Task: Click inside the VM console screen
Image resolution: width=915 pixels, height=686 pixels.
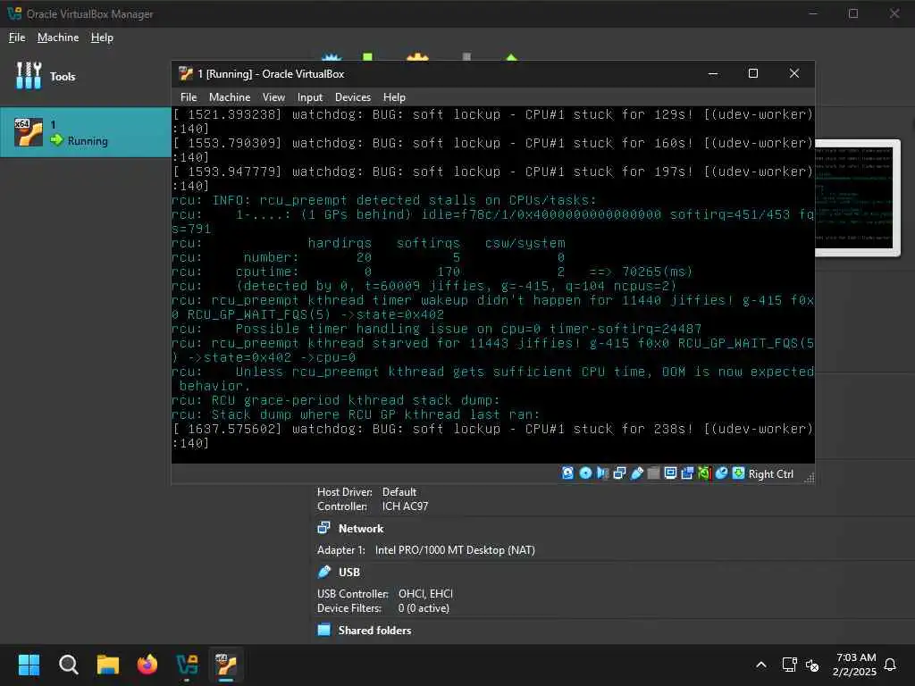Action: [x=493, y=285]
